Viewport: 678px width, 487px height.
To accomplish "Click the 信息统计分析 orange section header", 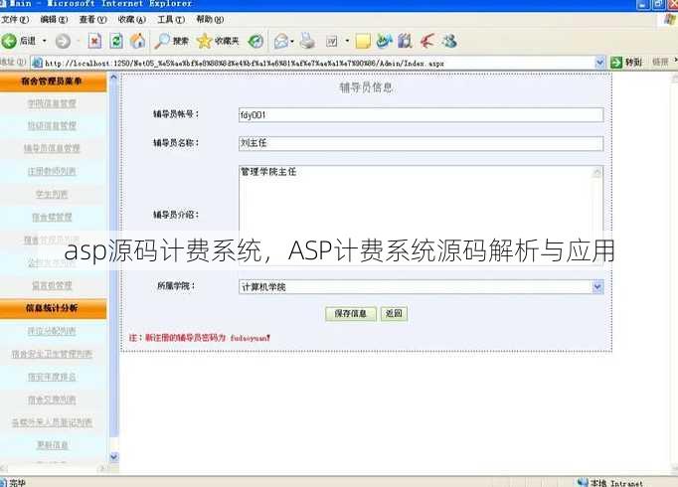I will [x=53, y=308].
